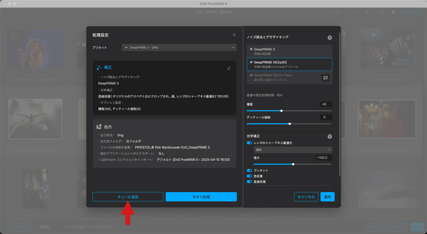Click the 出力形式 value Dng

121,135
